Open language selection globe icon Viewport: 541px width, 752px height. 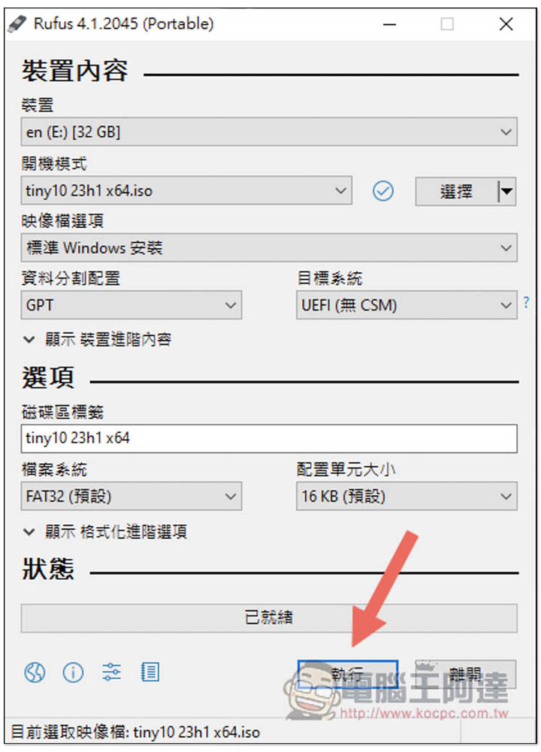click(x=35, y=672)
